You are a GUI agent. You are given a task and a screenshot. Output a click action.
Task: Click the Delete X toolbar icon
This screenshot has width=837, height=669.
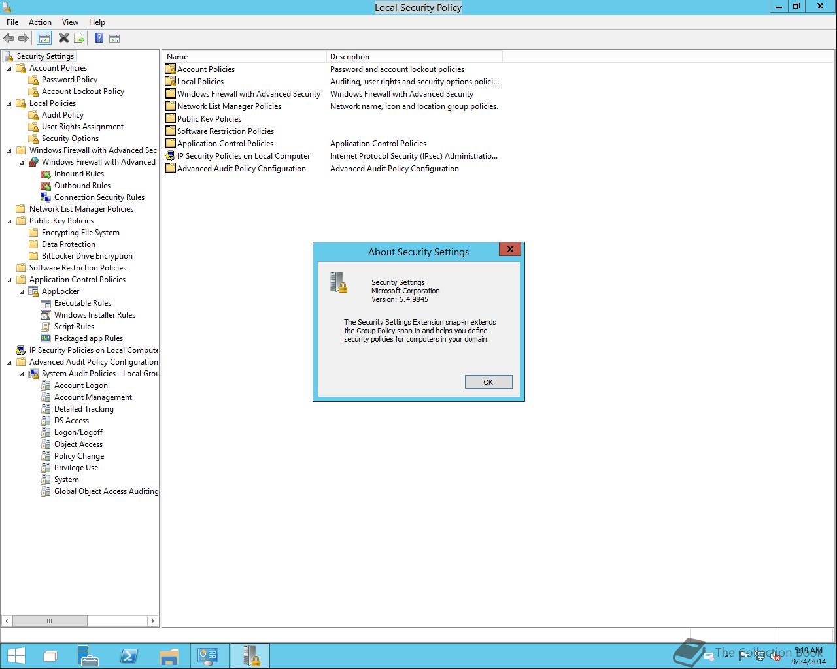coord(63,39)
